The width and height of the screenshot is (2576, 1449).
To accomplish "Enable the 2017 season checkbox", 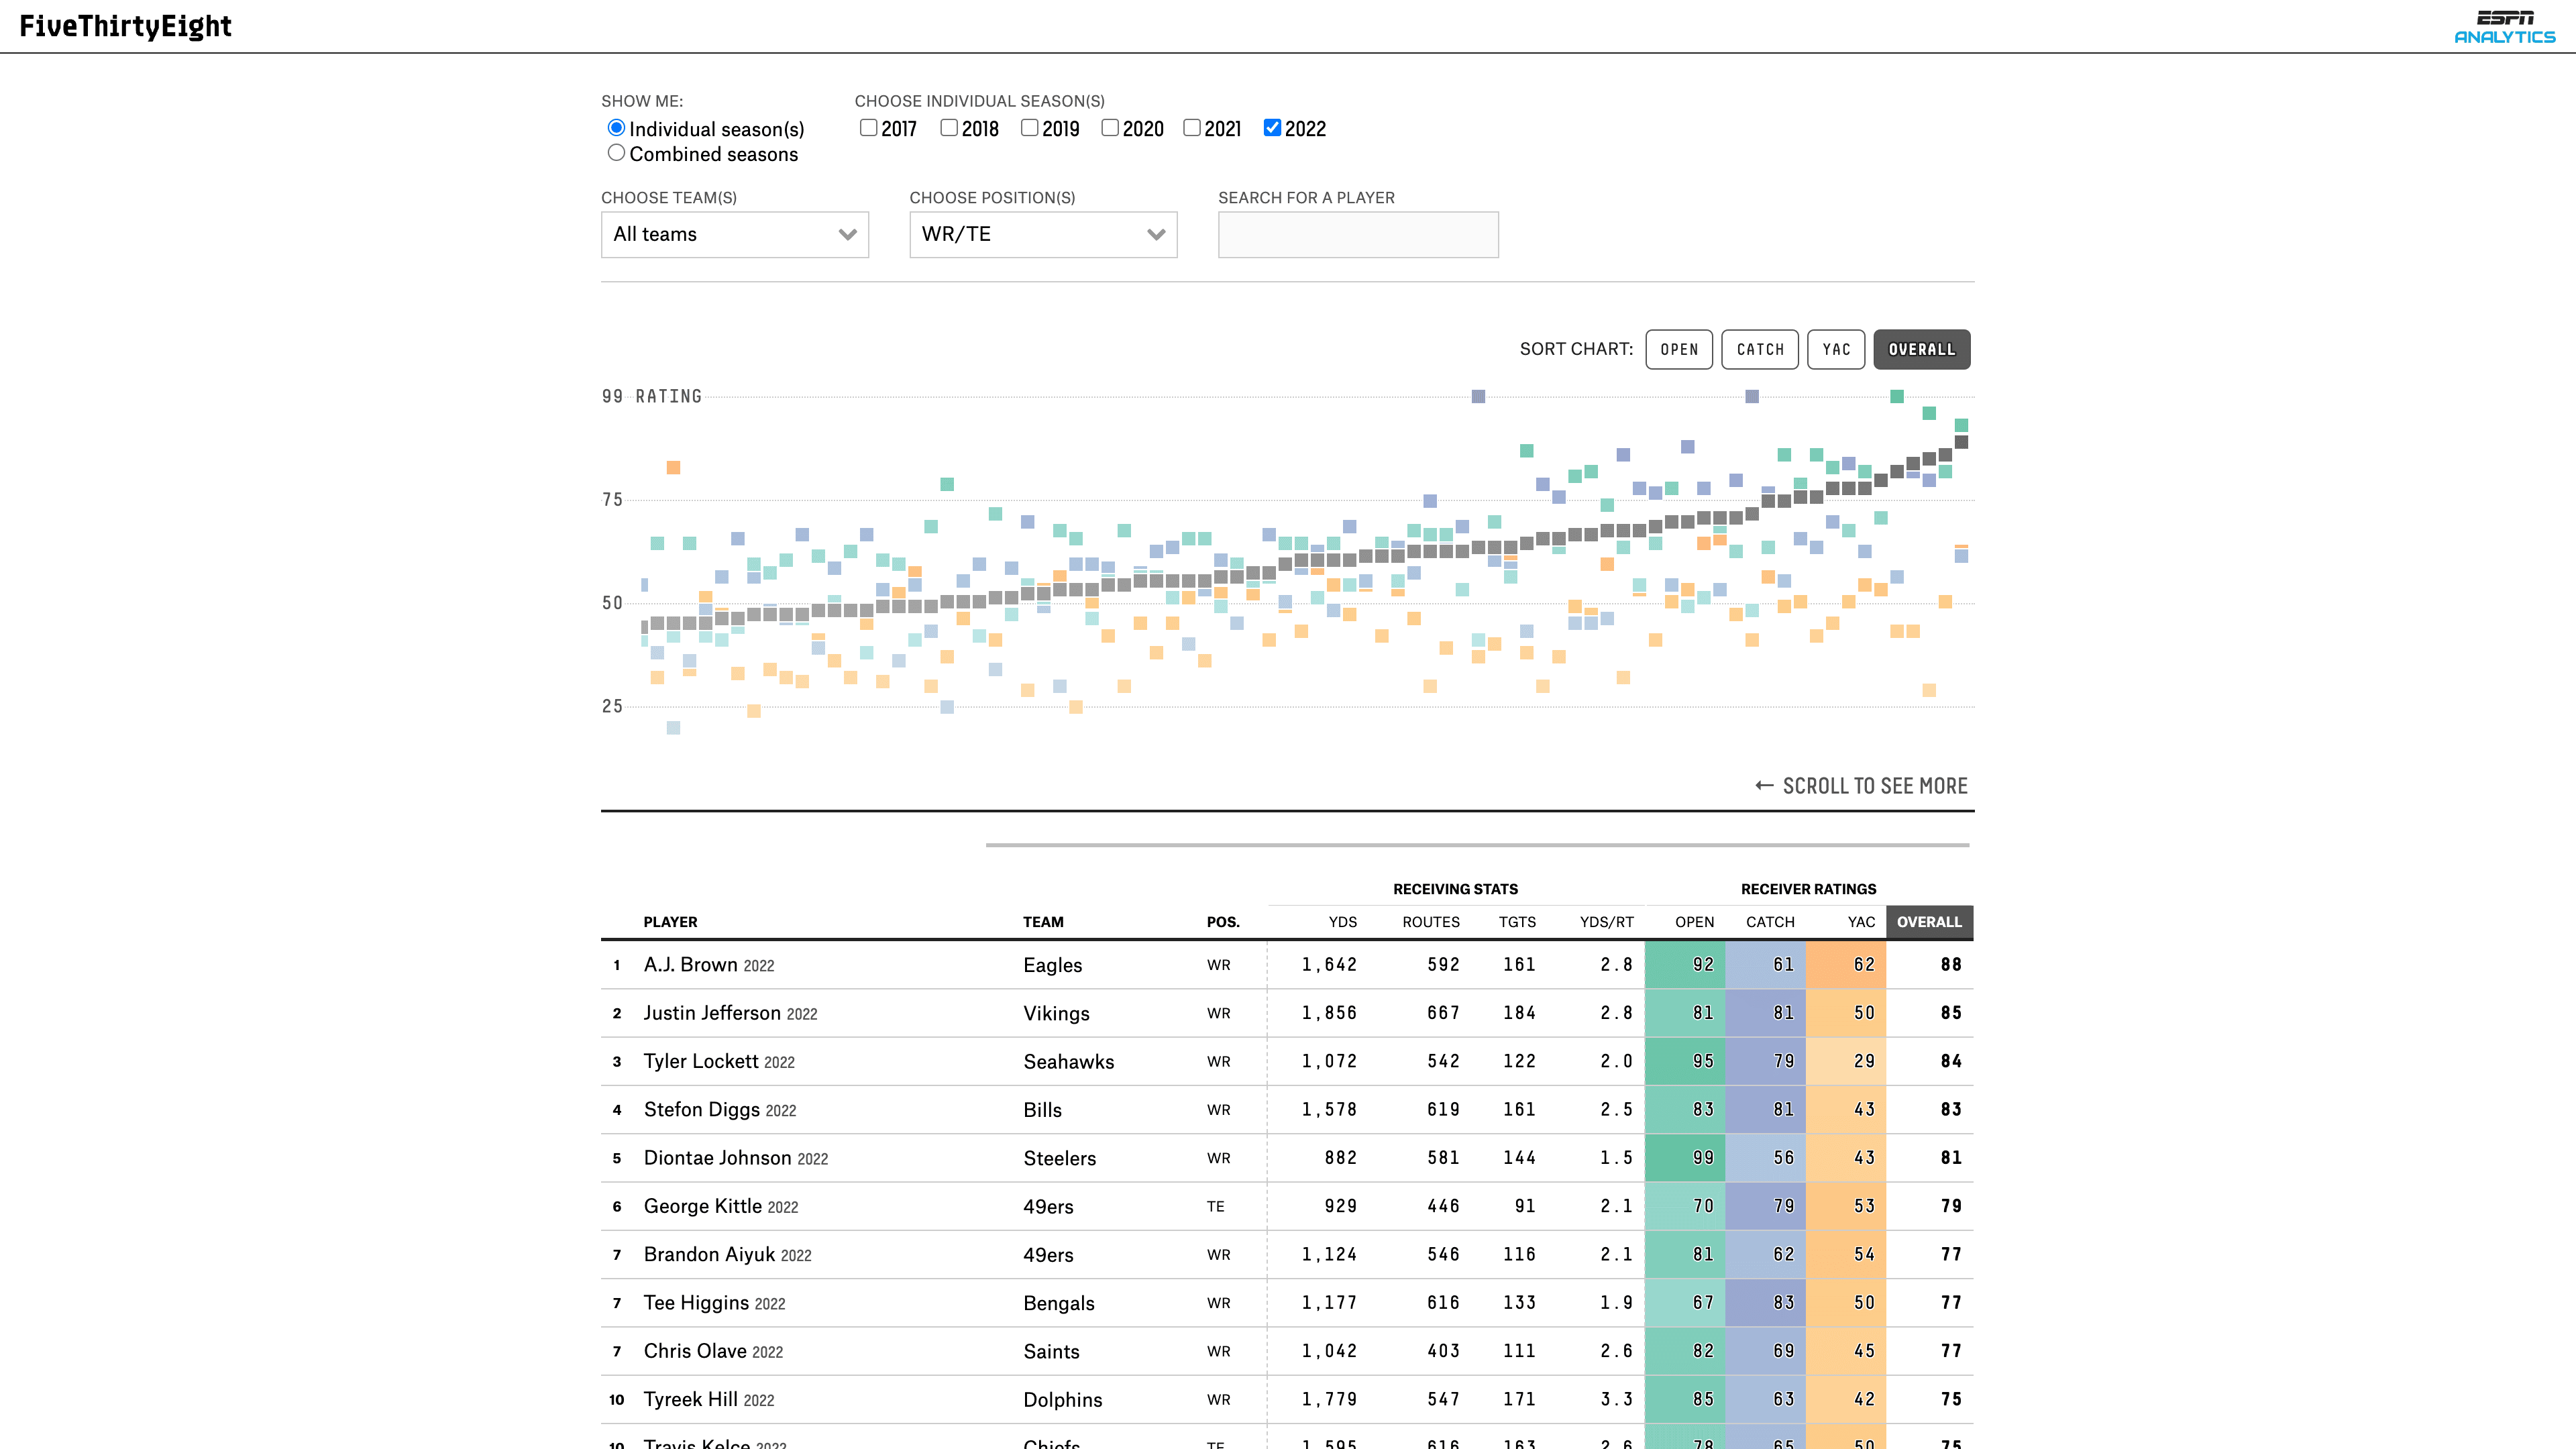I will pyautogui.click(x=868, y=128).
